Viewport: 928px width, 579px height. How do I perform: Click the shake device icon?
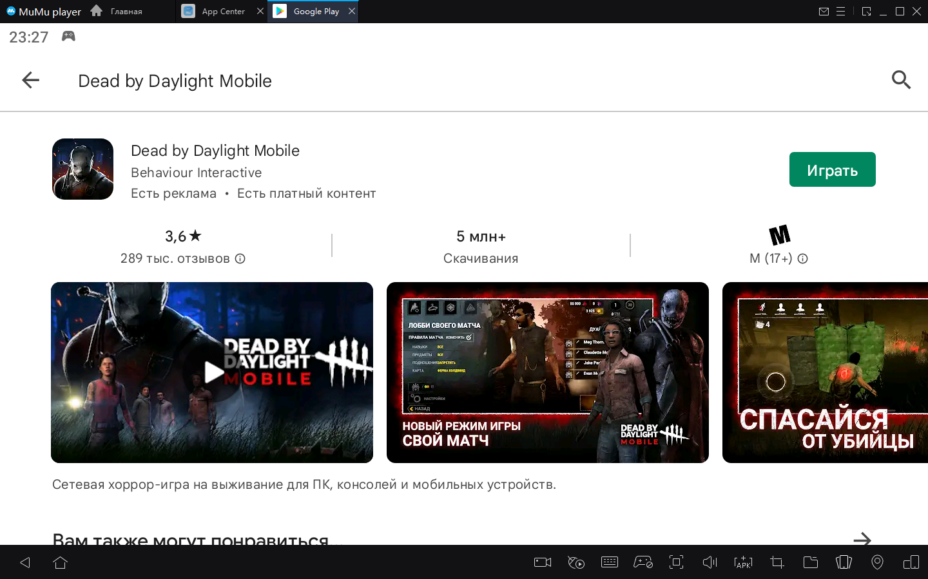[x=844, y=562]
